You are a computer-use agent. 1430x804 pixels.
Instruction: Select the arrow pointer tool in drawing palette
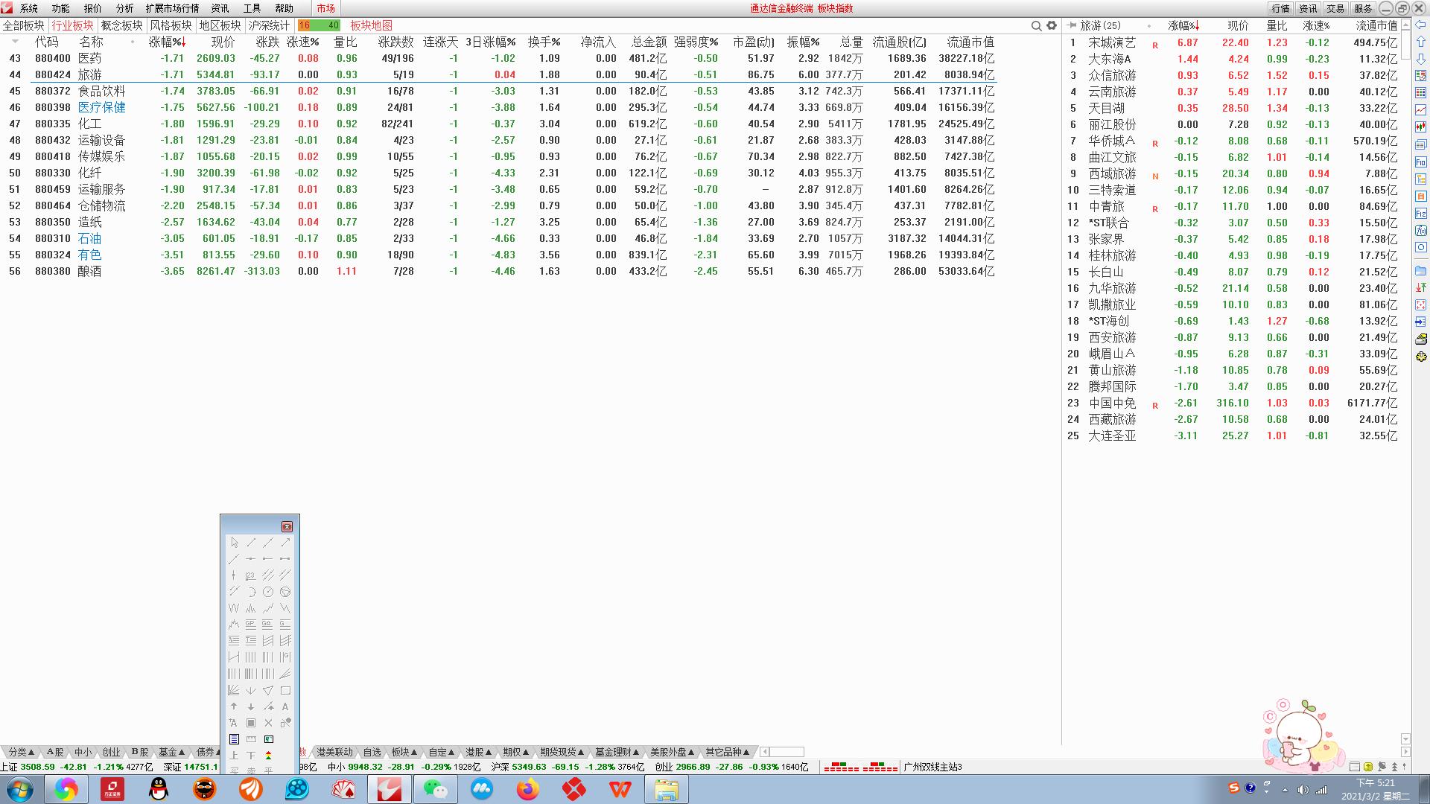click(234, 543)
